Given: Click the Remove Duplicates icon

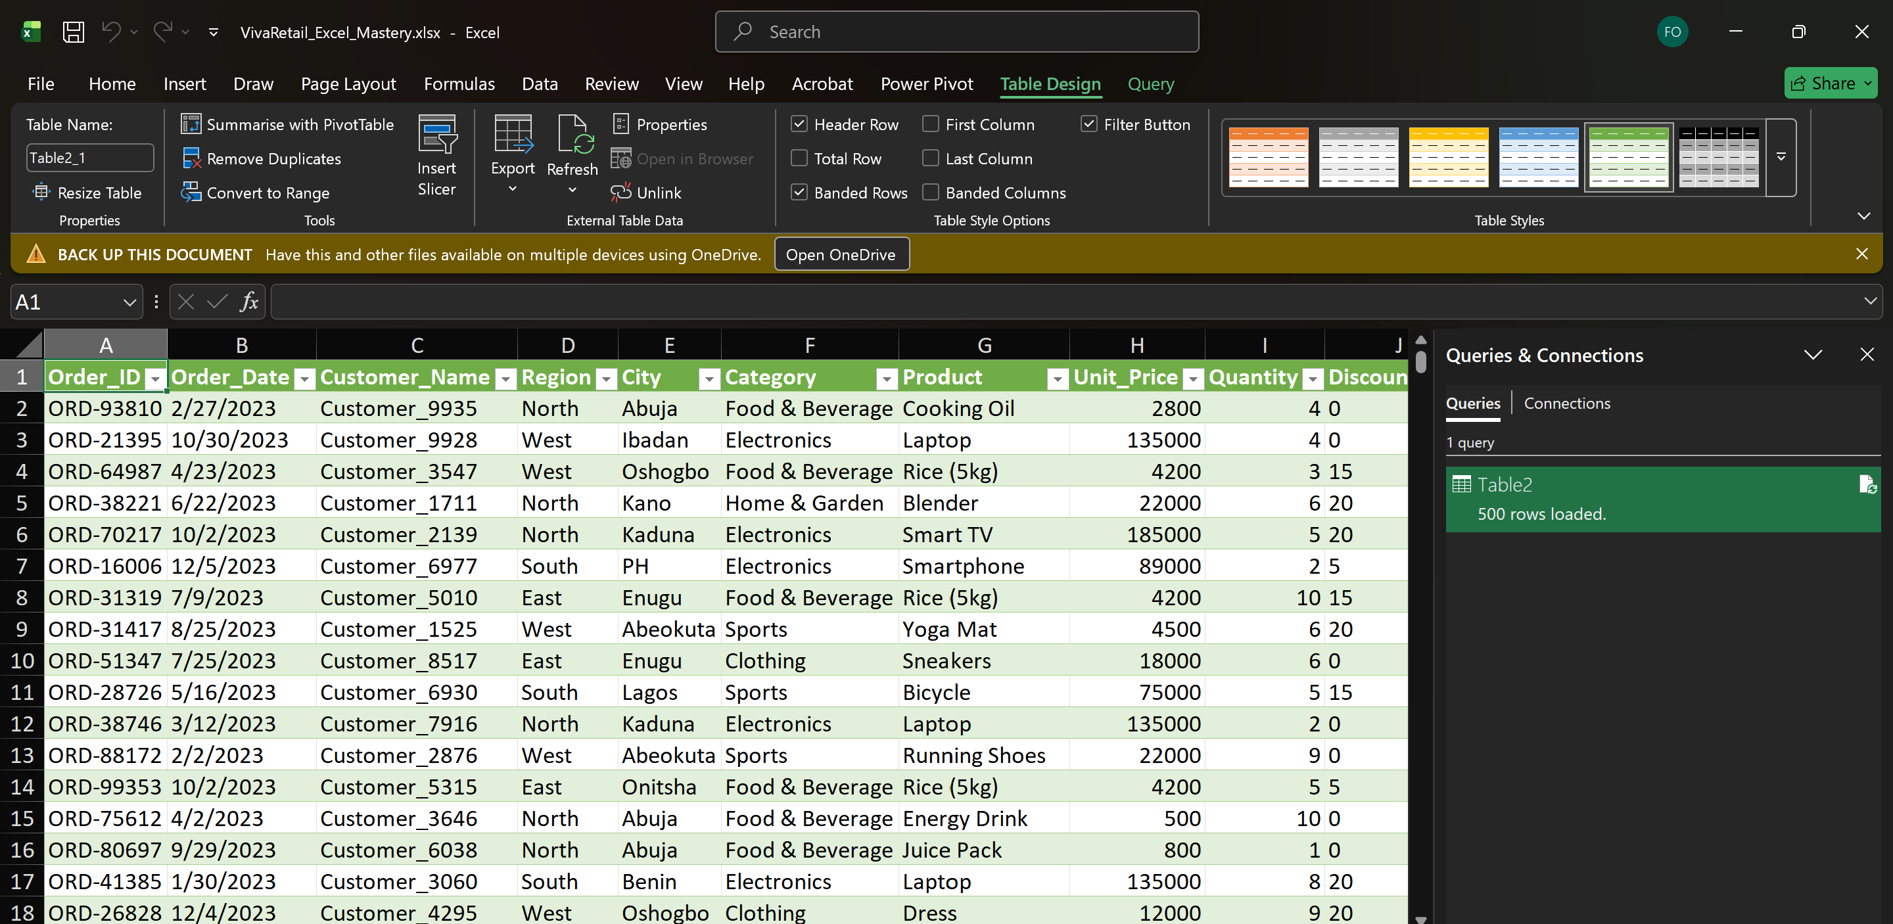Looking at the screenshot, I should [191, 158].
